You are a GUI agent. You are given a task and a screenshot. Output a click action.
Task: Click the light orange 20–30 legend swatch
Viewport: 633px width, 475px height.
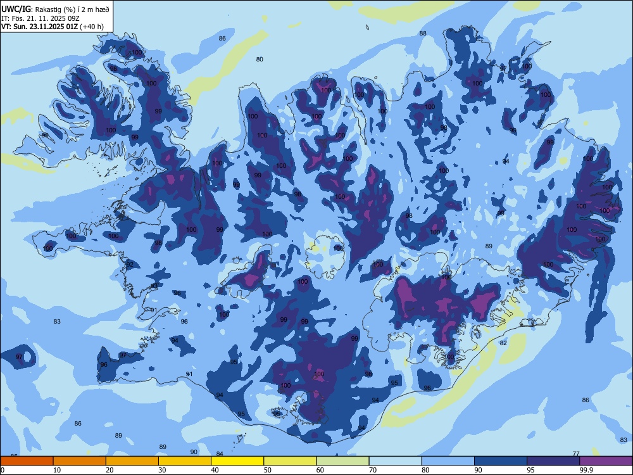(x=132, y=461)
